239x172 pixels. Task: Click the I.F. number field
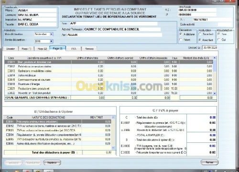tap(197, 15)
